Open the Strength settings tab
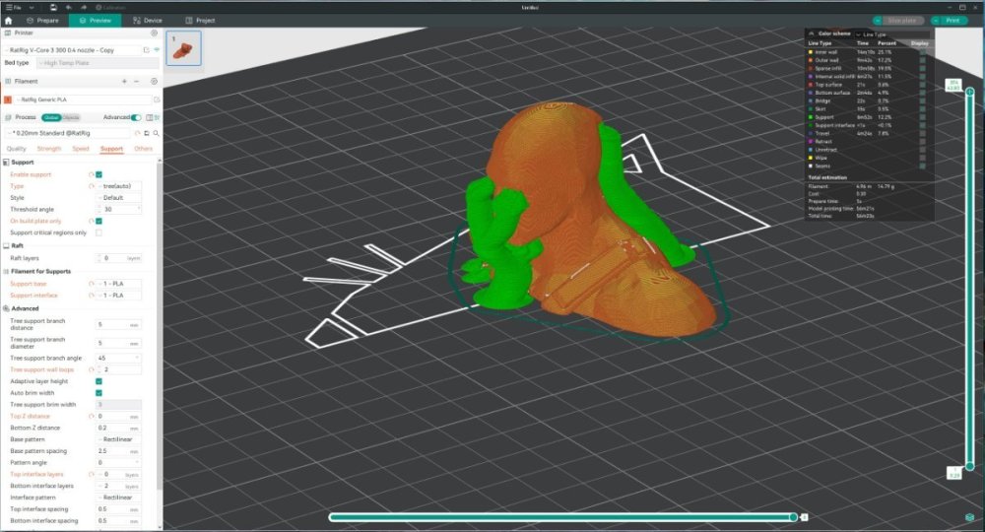The width and height of the screenshot is (985, 532). coord(49,149)
